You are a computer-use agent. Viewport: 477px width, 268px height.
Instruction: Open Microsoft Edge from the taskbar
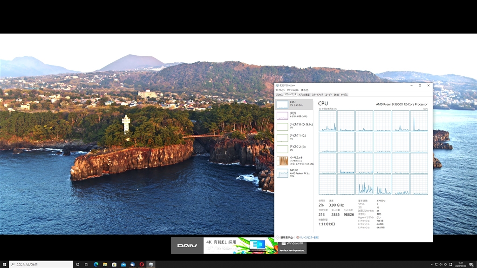tap(96, 264)
